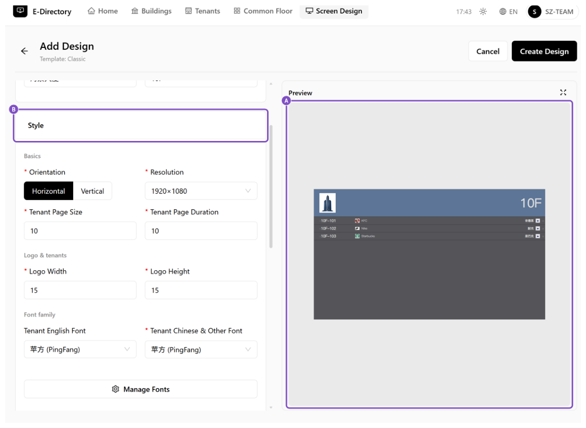Click the Logo Width input field

coord(80,291)
